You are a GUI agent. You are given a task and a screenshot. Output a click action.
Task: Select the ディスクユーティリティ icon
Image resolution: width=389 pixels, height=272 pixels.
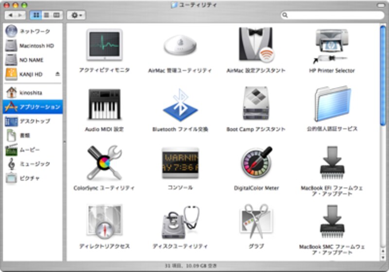(180, 222)
